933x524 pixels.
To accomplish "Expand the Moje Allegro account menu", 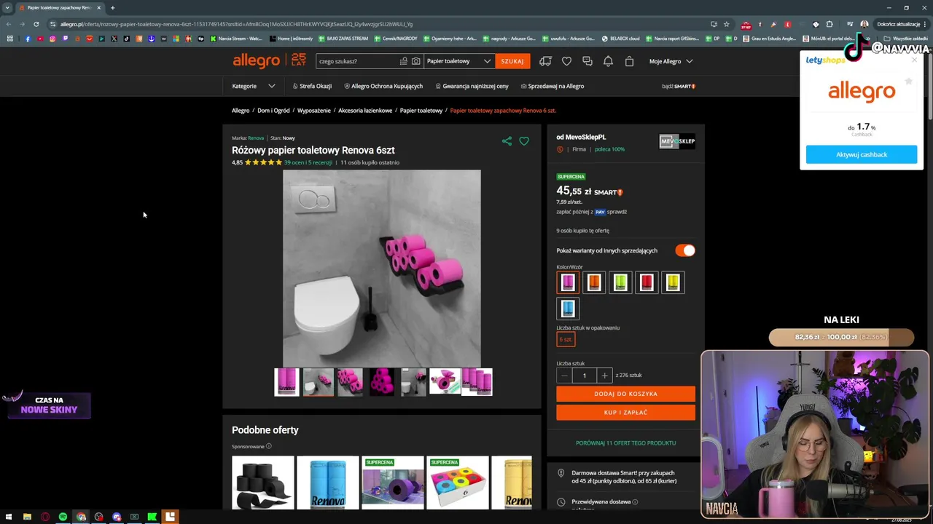I will coord(671,61).
